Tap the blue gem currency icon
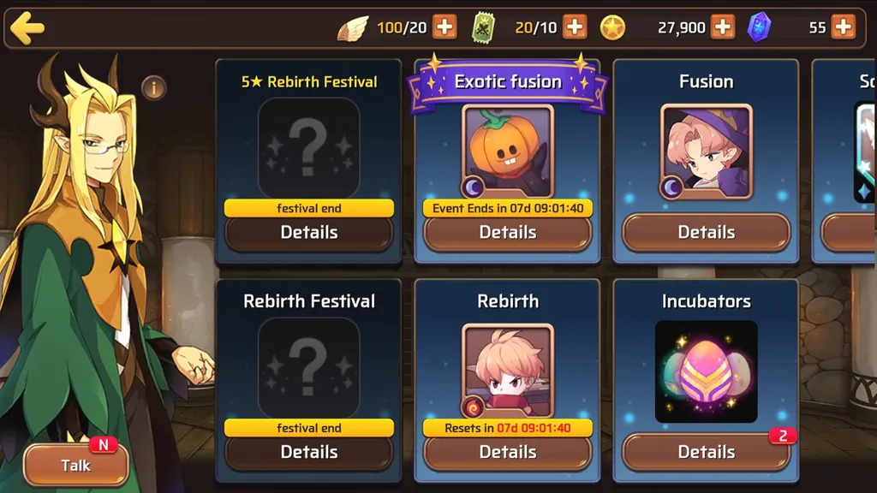 pyautogui.click(x=759, y=27)
